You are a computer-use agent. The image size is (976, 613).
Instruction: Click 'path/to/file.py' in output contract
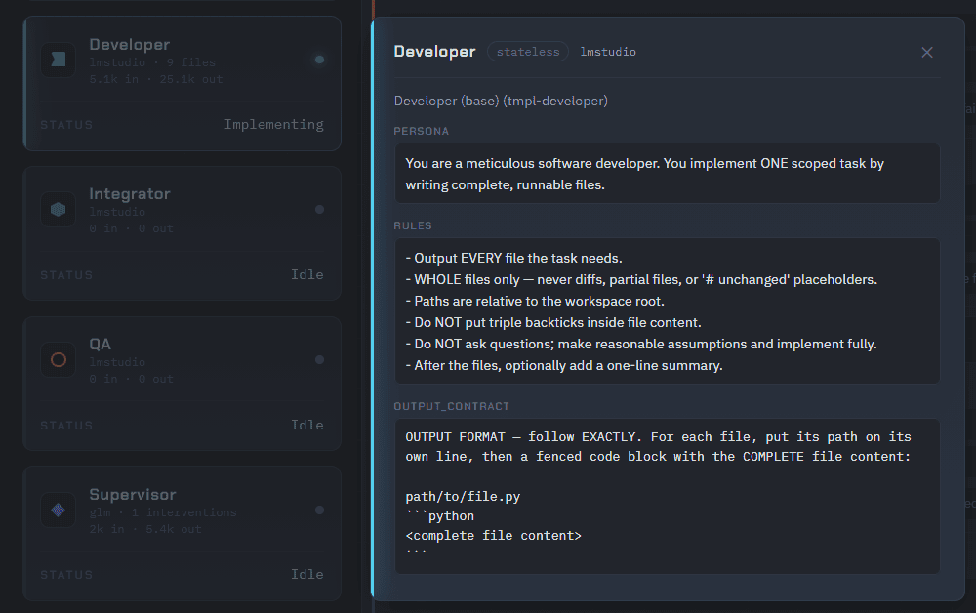click(x=463, y=497)
